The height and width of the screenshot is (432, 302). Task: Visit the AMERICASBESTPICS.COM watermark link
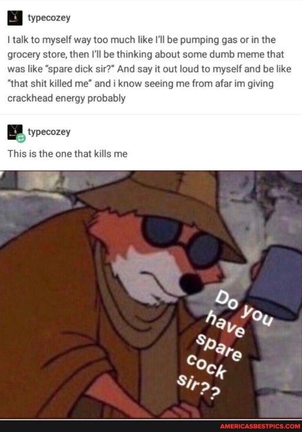click(x=260, y=426)
